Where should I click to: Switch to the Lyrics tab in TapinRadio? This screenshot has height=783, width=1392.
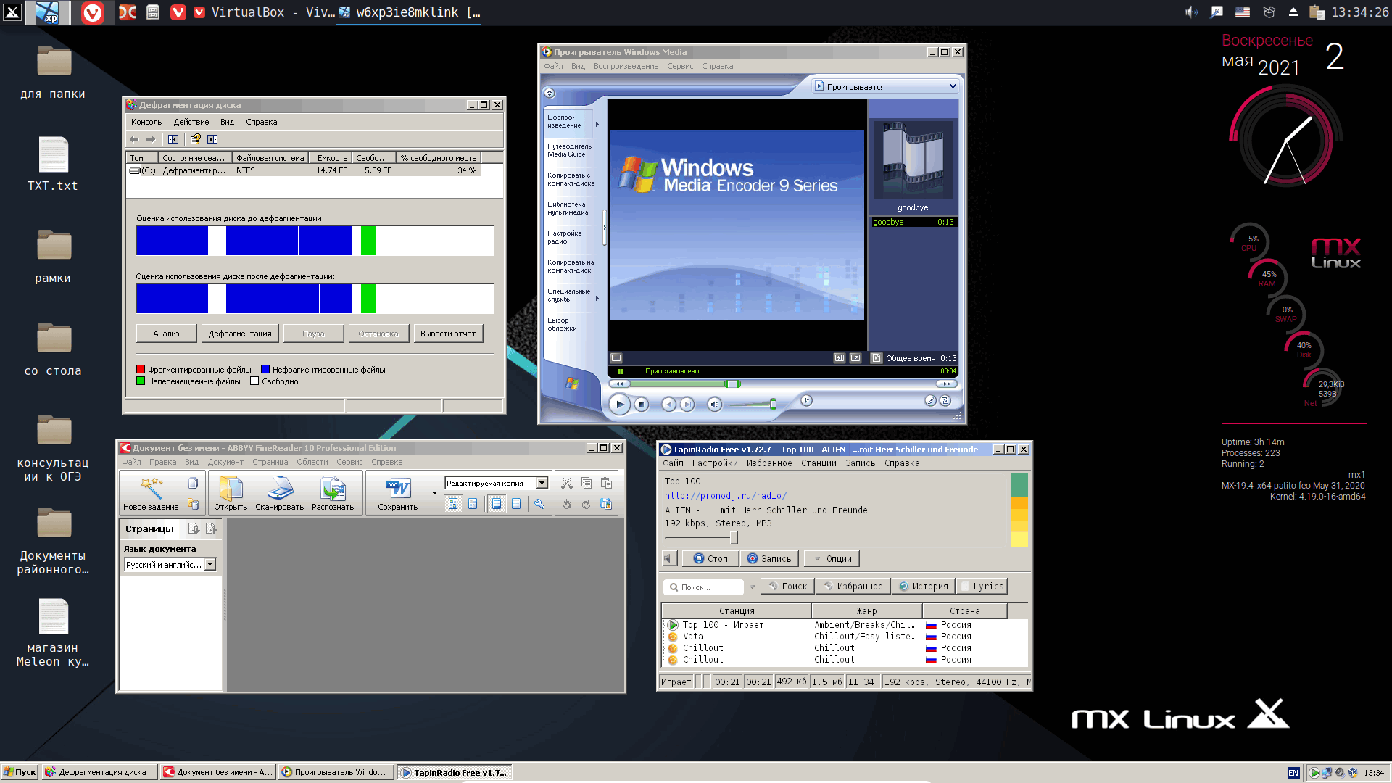pos(982,586)
